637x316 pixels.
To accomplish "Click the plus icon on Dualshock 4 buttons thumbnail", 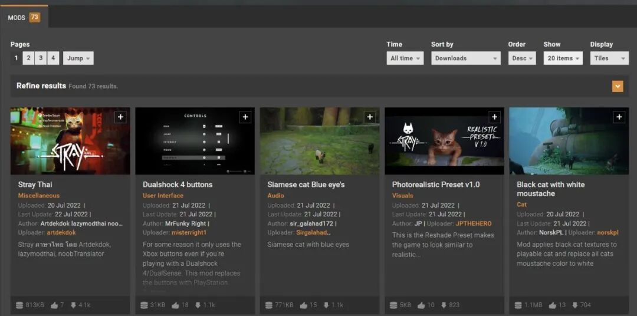I will click(245, 117).
